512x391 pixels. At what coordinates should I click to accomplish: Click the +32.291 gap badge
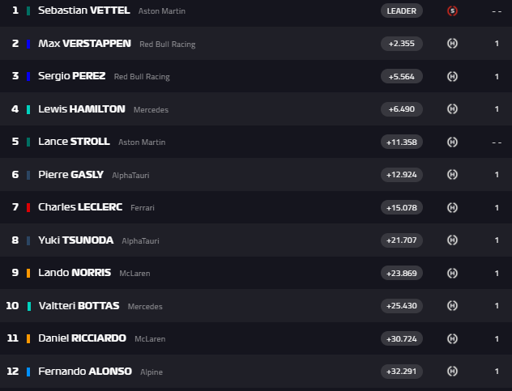402,371
